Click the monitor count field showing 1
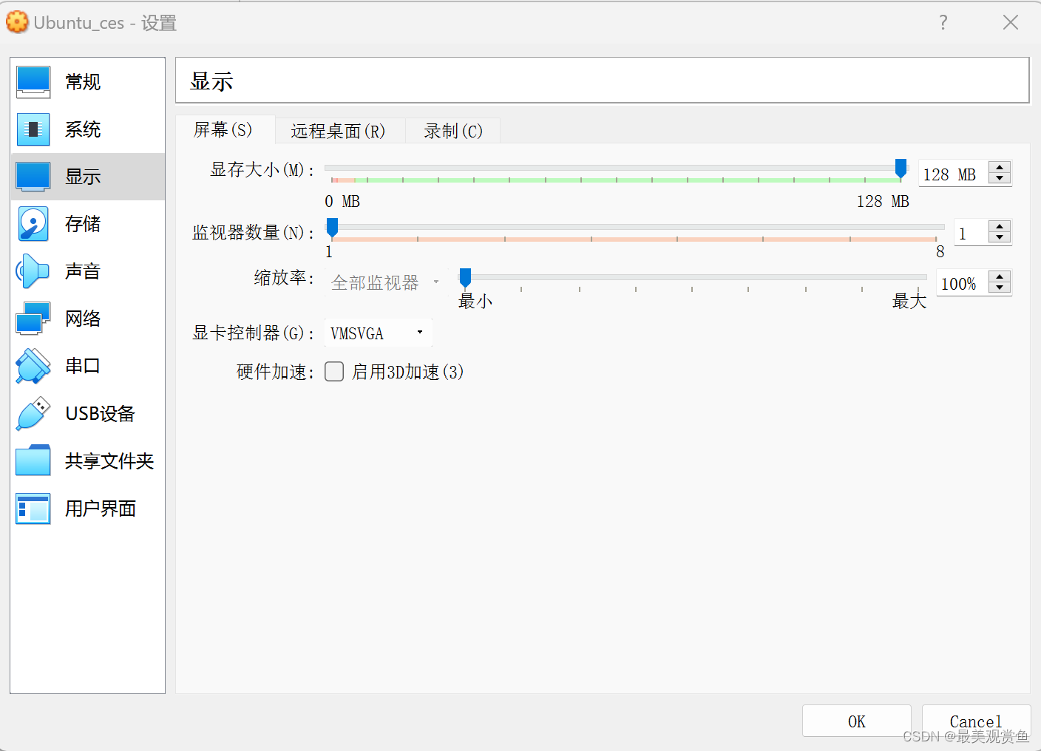1041x751 pixels. (972, 234)
